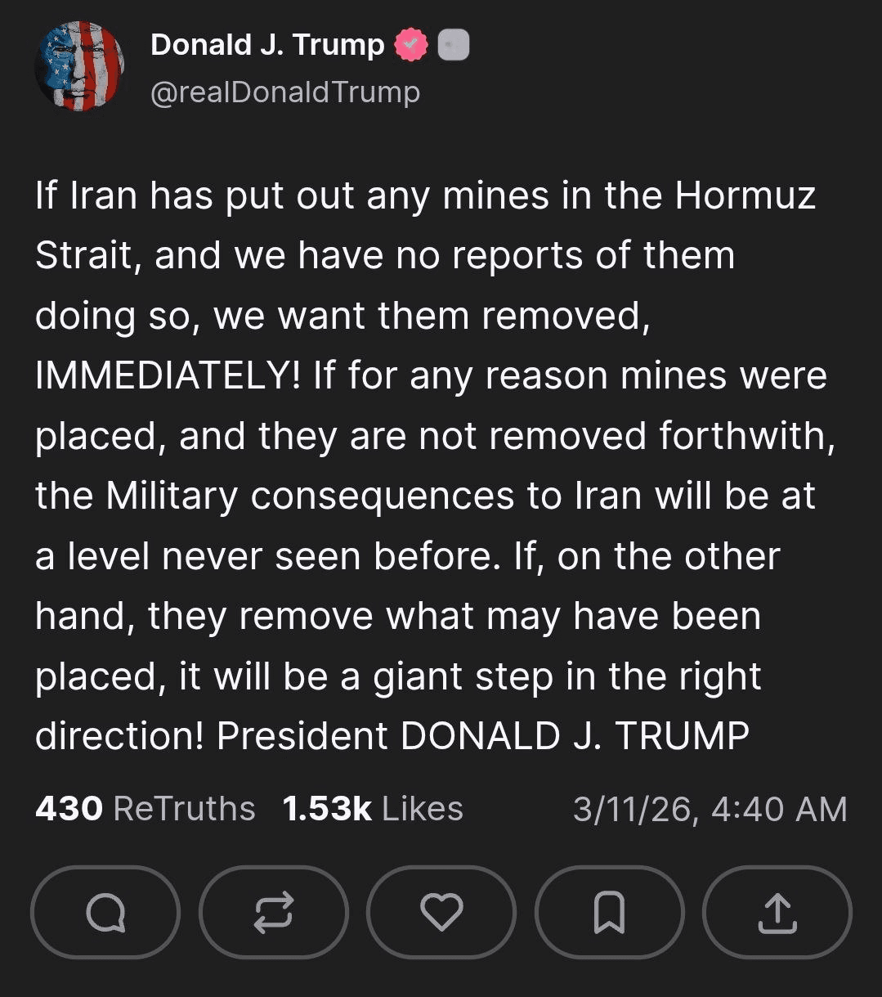Click the 430 retruth count number

69,809
